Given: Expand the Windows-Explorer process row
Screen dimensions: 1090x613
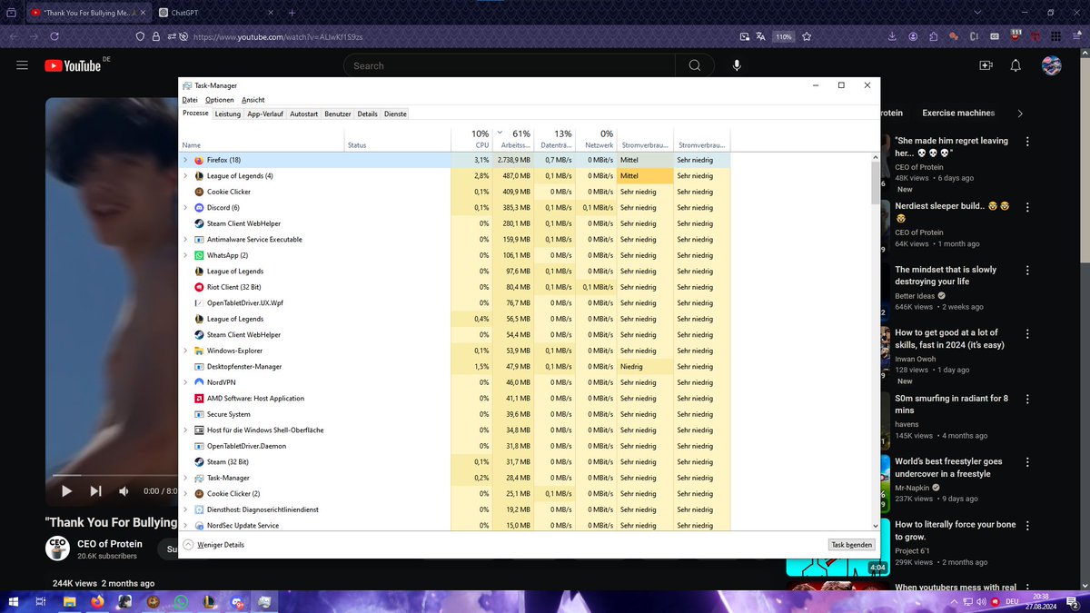Looking at the screenshot, I should pos(185,351).
